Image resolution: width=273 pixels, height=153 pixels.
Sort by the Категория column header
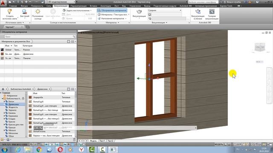pos(27,45)
